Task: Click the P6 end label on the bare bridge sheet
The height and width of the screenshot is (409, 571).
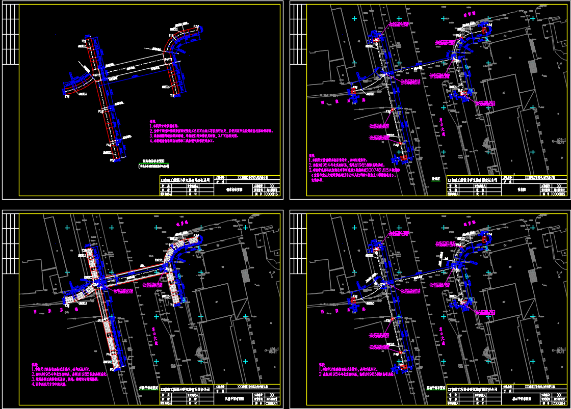Action: click(112, 160)
